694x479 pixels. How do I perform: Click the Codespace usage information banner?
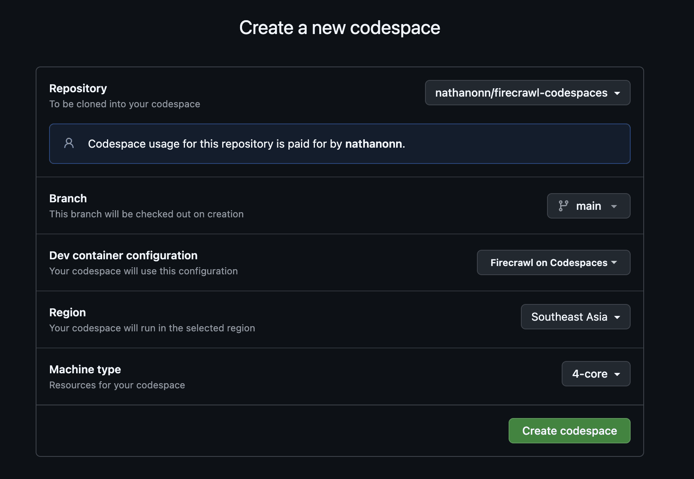click(x=340, y=143)
